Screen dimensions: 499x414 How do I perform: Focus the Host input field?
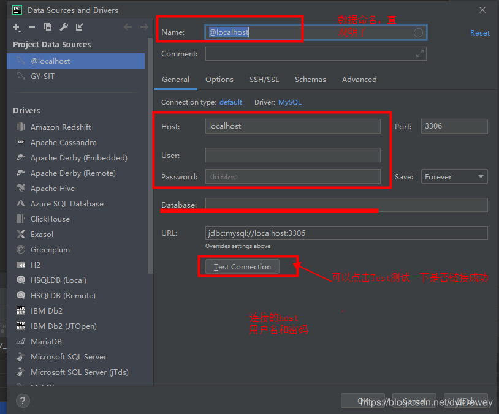tap(293, 126)
